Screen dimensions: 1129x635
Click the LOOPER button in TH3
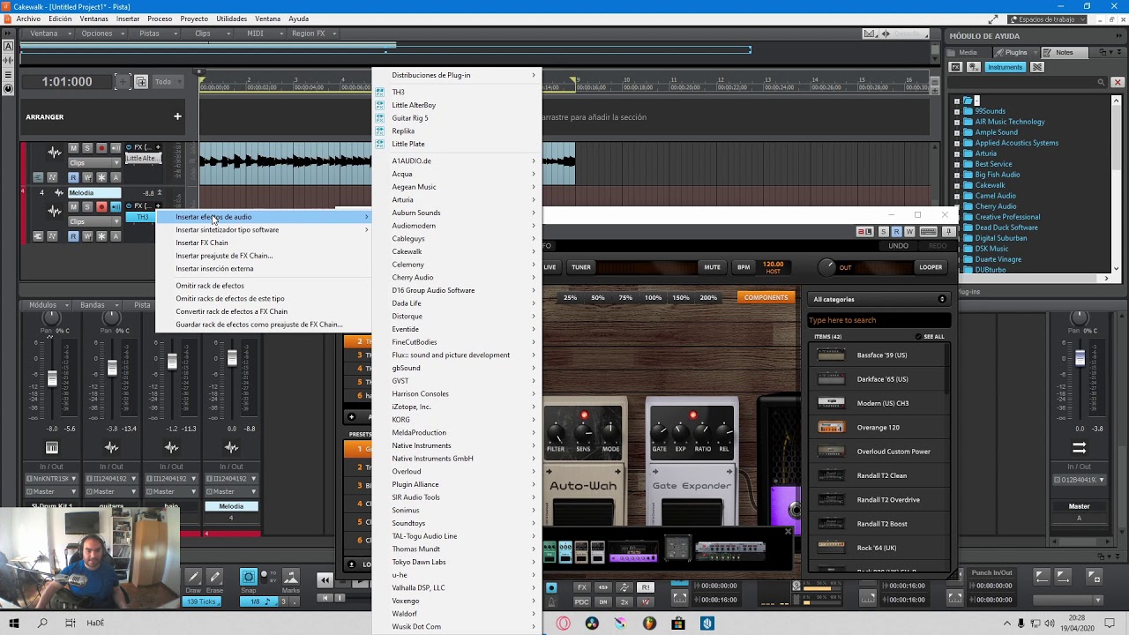[x=931, y=267]
